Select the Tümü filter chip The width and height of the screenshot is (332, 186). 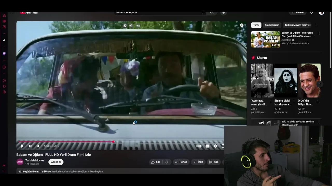click(256, 25)
